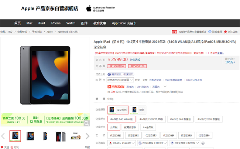Click the 2年全保修 service icon
240x149 pixels.
172,143
